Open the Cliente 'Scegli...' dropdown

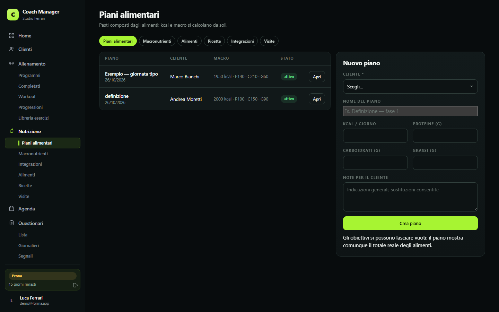[410, 87]
